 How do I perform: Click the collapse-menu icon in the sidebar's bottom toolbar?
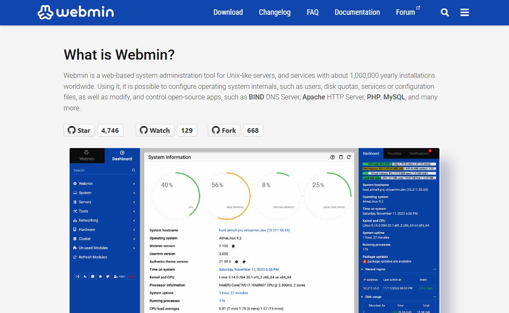tap(77, 276)
